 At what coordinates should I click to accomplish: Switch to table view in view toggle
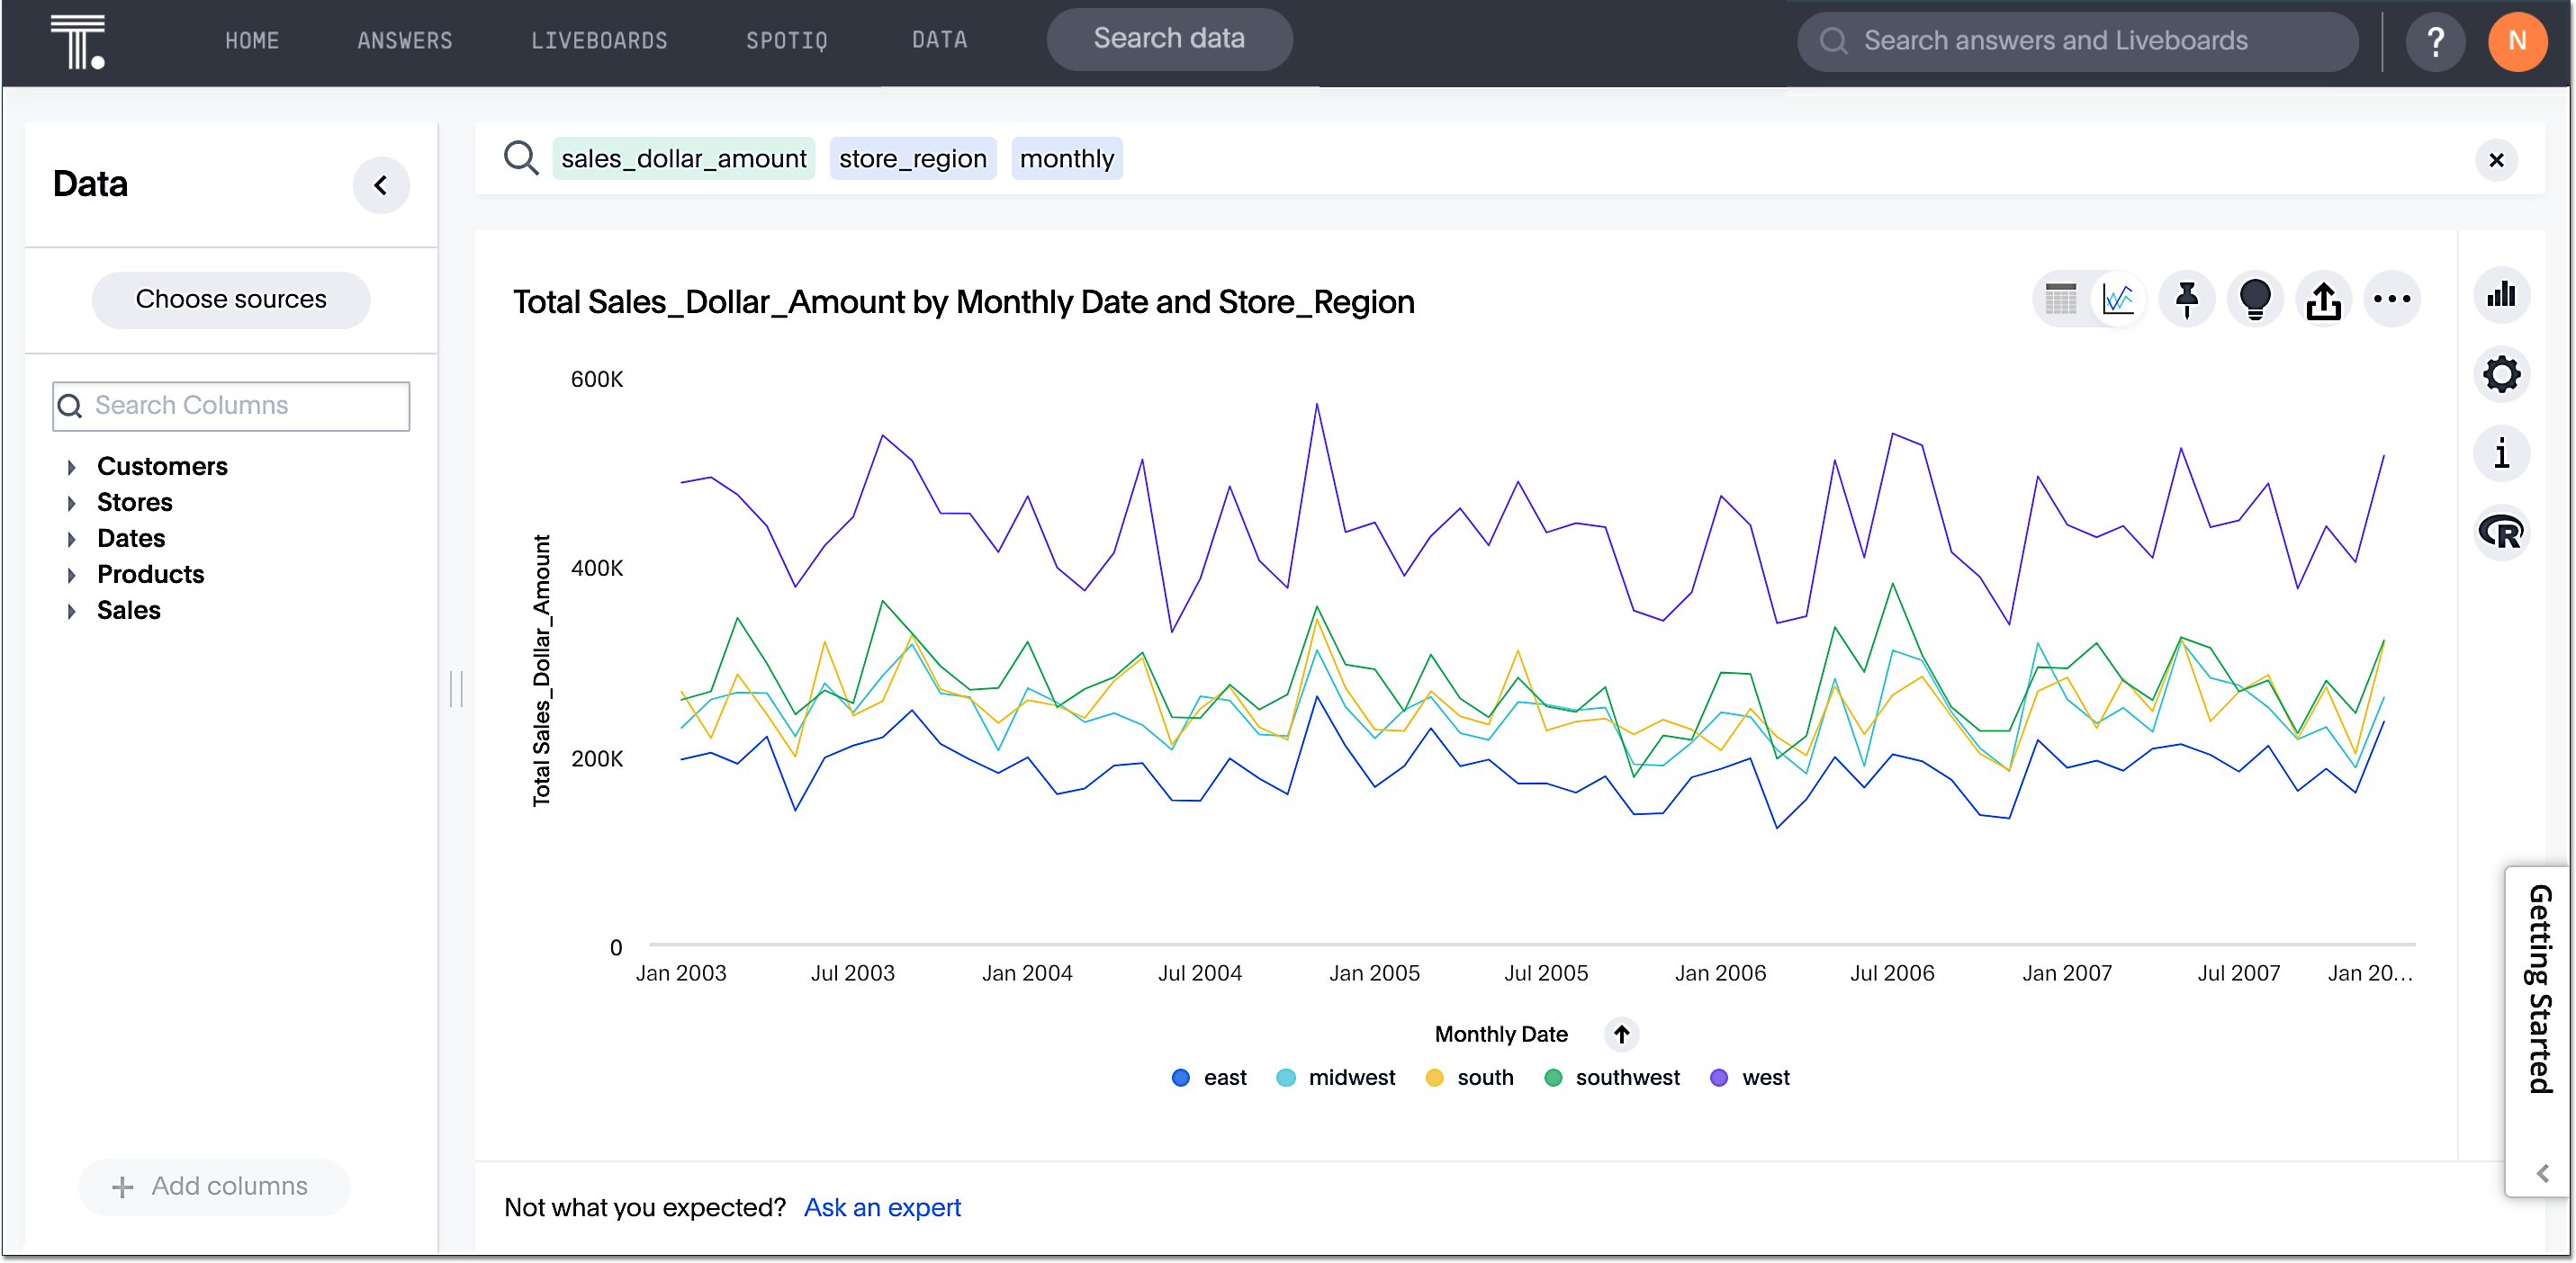coord(2060,299)
